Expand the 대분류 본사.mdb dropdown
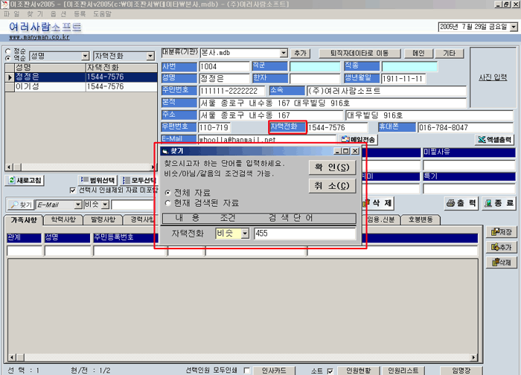521x375 pixels. pos(284,54)
